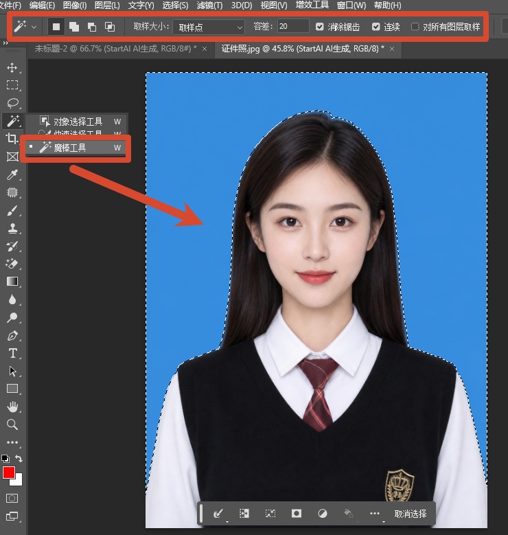
Task: Select the Crop tool
Action: tap(12, 138)
